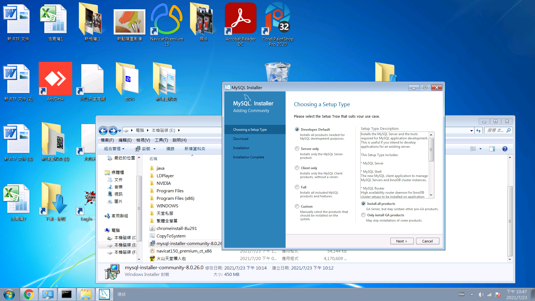Click system clock showing 下午 10:47
535x301 pixels.
(517, 292)
